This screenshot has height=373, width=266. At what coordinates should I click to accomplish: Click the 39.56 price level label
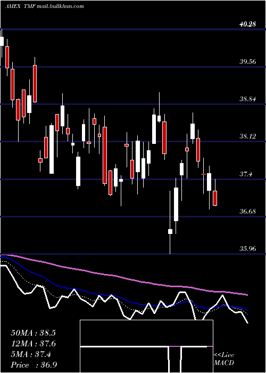point(248,62)
